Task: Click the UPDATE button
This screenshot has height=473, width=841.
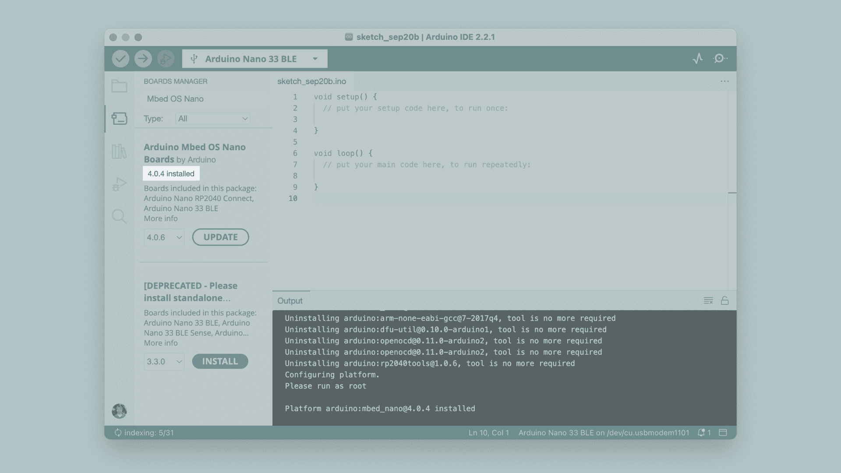Action: pos(220,237)
